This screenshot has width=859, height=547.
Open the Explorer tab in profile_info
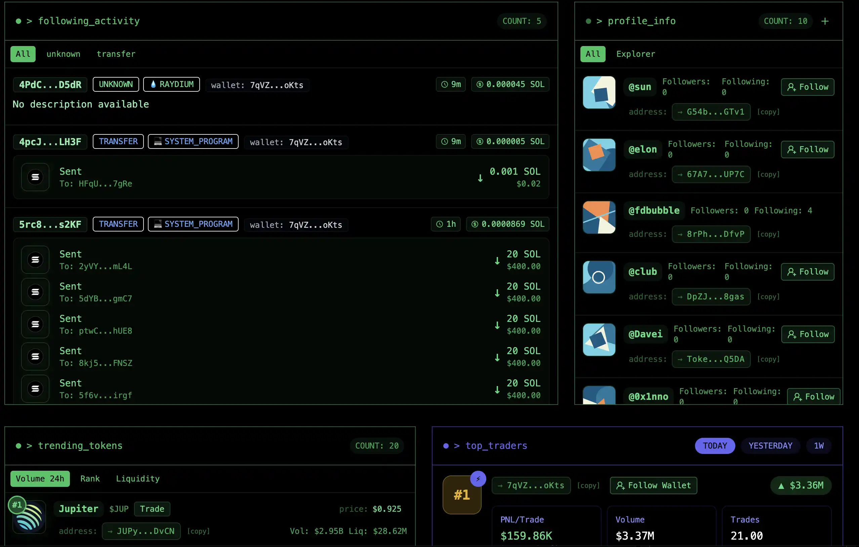[x=635, y=54]
